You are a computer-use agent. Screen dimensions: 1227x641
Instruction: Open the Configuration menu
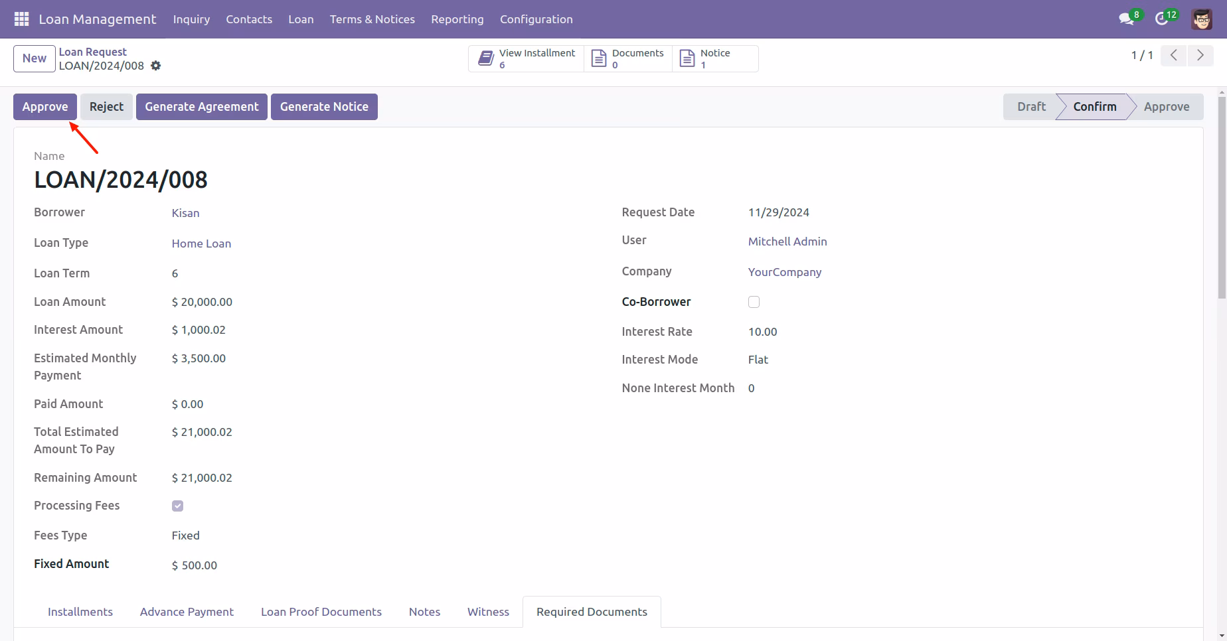coord(536,19)
